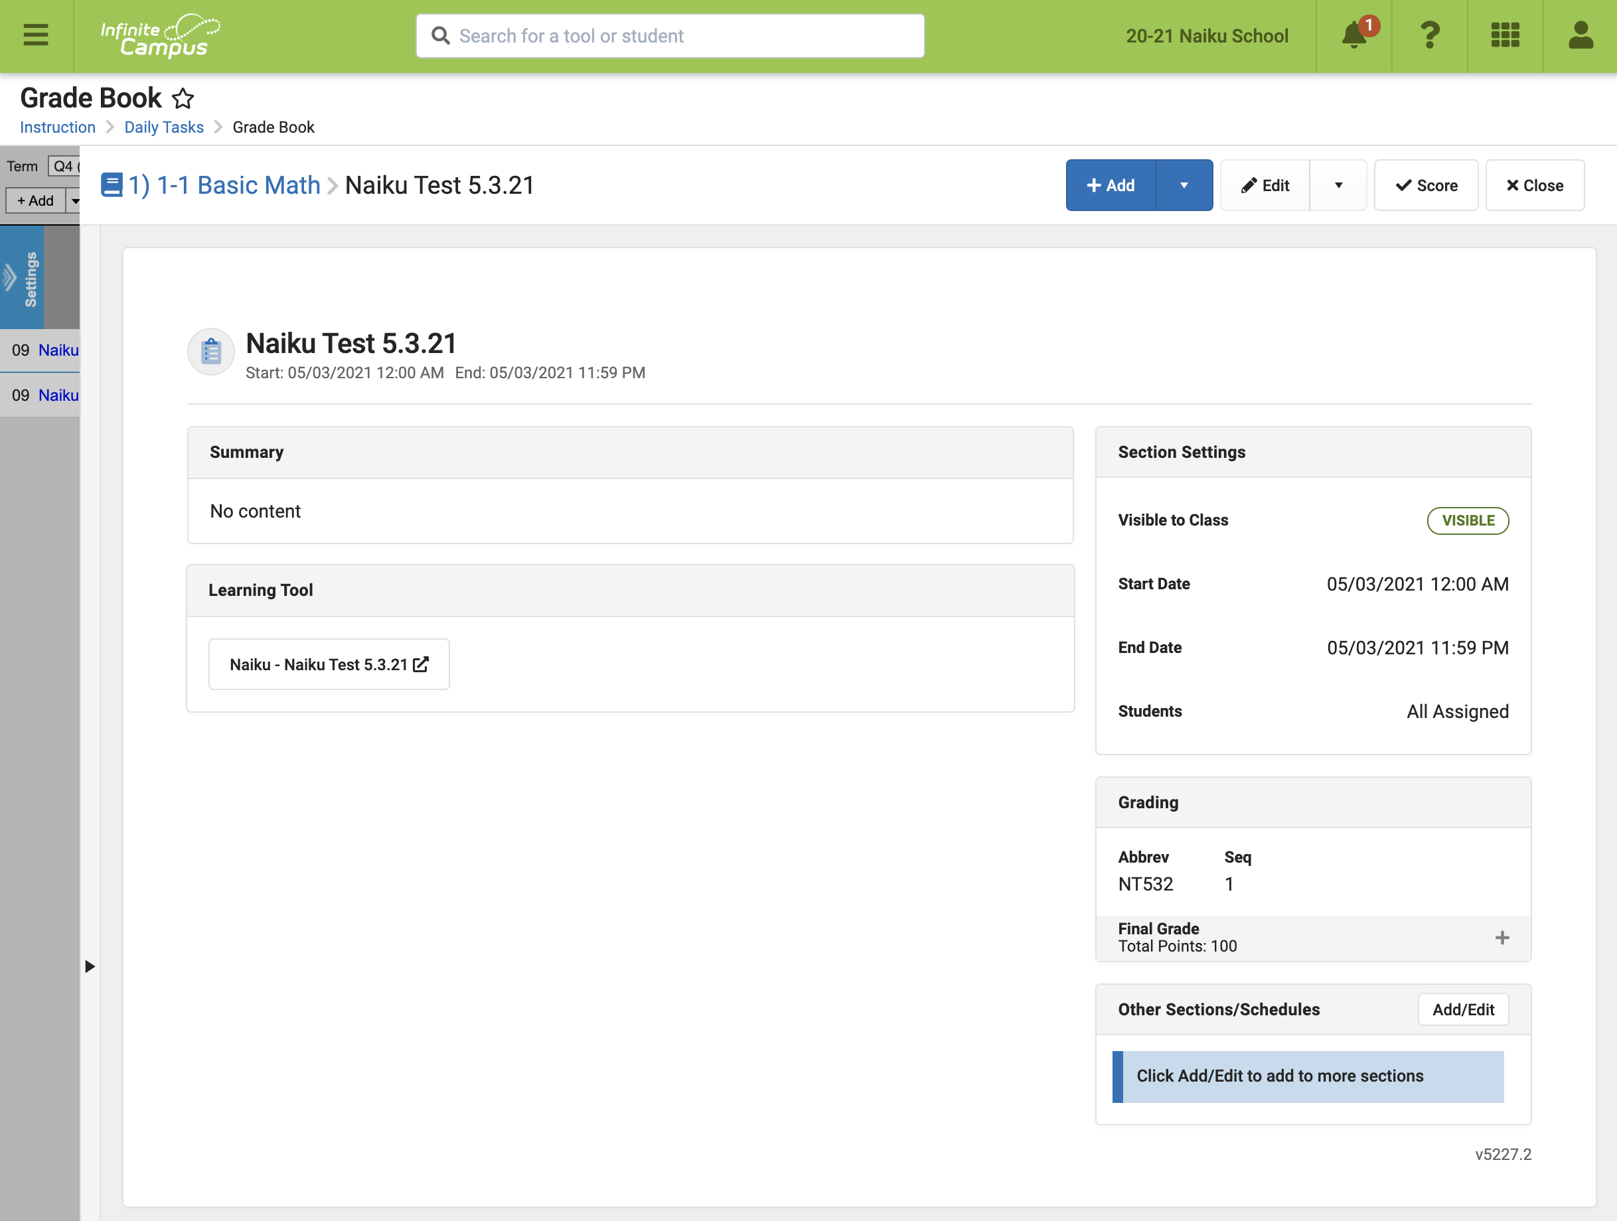Favorite Grade Book with the star icon
The width and height of the screenshot is (1617, 1221).
183,98
